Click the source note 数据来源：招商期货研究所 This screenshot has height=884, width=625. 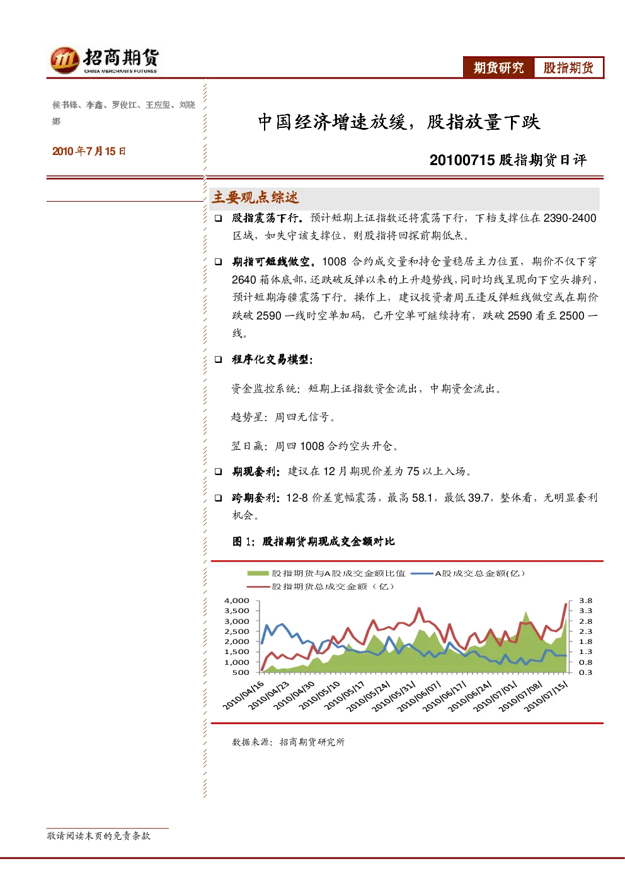click(x=289, y=742)
